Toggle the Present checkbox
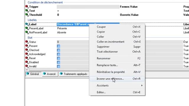This screenshot has width=189, height=106. point(58,46)
